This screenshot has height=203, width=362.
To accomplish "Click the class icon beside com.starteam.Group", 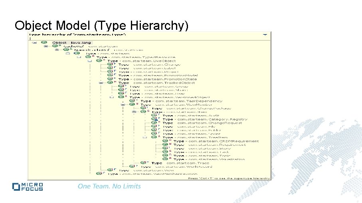I will pyautogui.click(x=121, y=86).
